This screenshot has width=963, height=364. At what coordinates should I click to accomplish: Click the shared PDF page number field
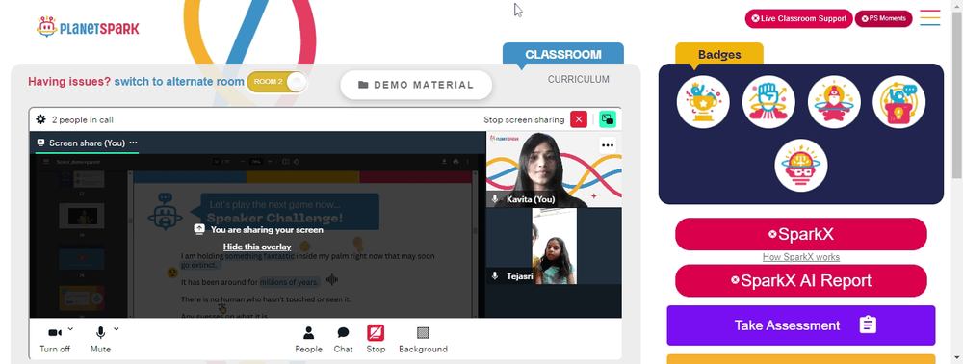pyautogui.click(x=216, y=162)
